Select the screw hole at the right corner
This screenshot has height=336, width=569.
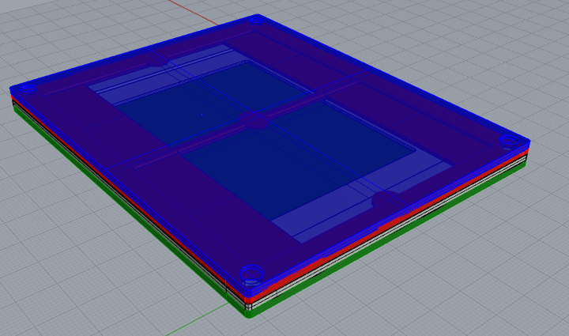click(509, 141)
